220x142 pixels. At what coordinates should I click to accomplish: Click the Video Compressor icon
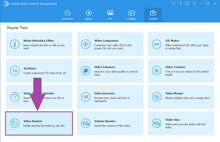pyautogui.click(x=86, y=44)
